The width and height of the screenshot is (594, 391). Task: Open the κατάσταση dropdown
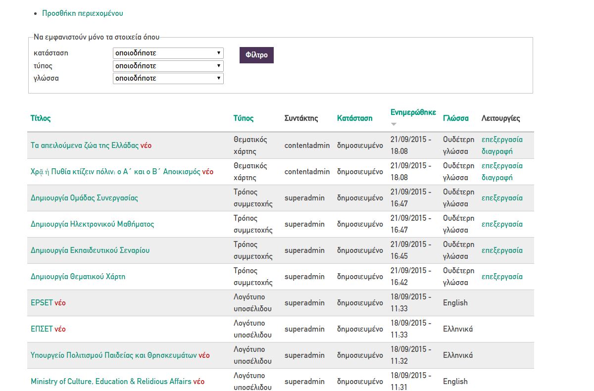pos(168,53)
